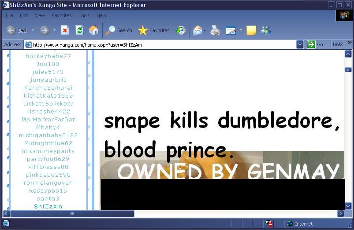This screenshot has height=230, width=354.
Task: Open the KitKatKate1652 profile link
Action: click(x=48, y=95)
